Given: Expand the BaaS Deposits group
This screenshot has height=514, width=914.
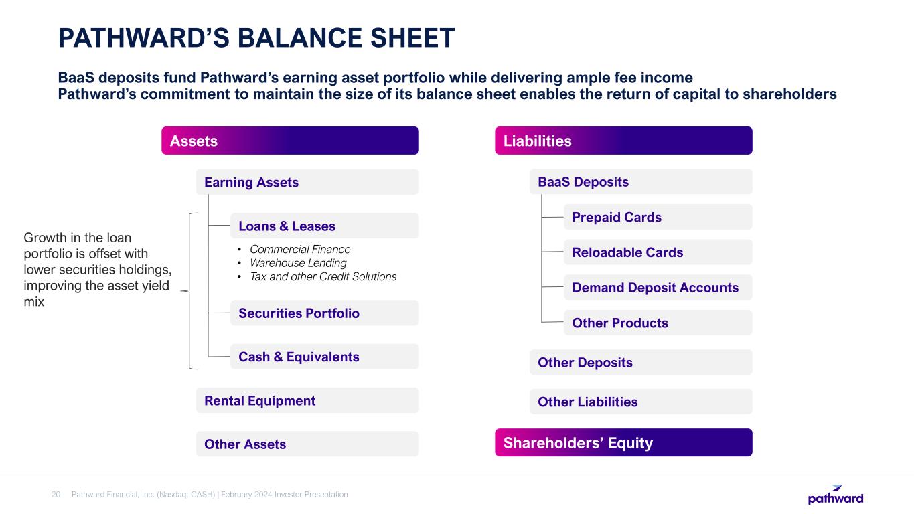Looking at the screenshot, I should [x=641, y=181].
